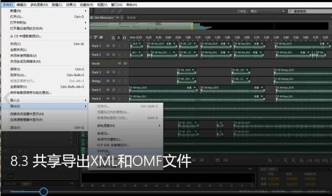The height and width of the screenshot is (196, 332).
Task: Solo the Vocals bus track
Action: (x=126, y=63)
